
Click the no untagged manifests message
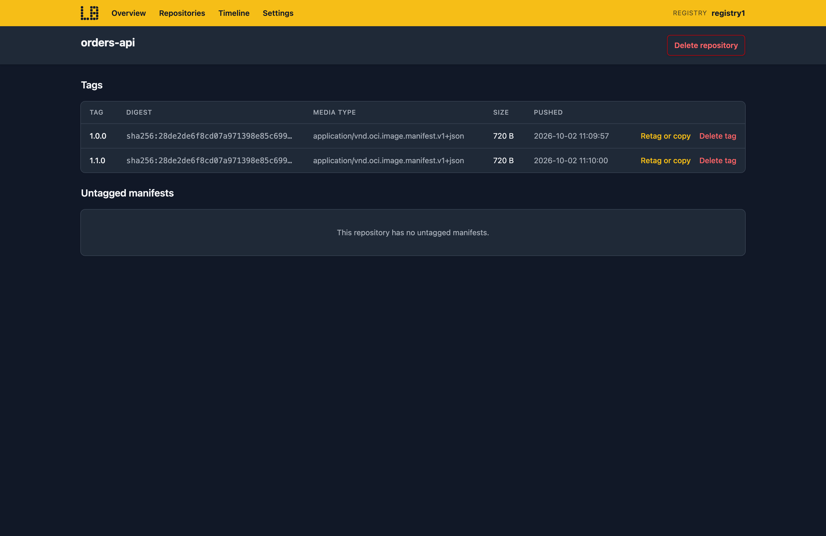tap(413, 233)
